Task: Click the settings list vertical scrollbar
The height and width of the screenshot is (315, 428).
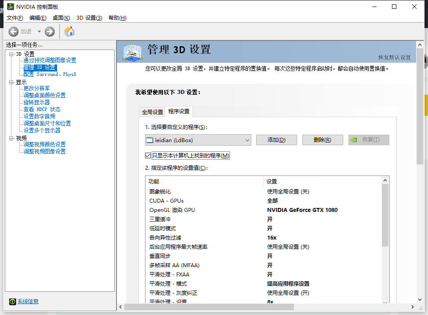Action: coord(385,215)
